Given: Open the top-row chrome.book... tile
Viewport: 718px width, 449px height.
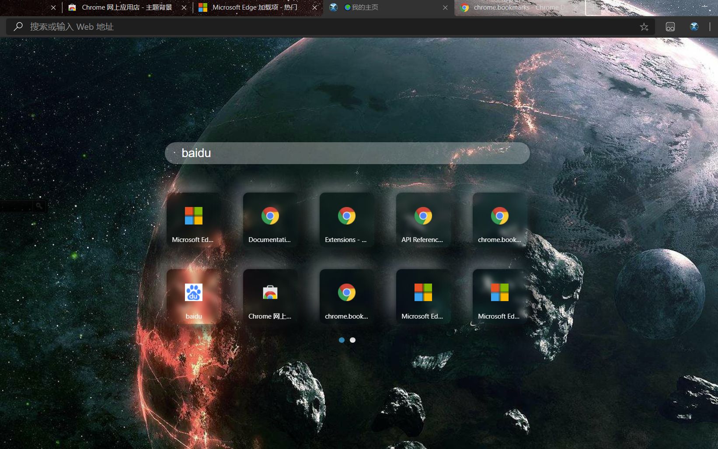Looking at the screenshot, I should pyautogui.click(x=500, y=220).
